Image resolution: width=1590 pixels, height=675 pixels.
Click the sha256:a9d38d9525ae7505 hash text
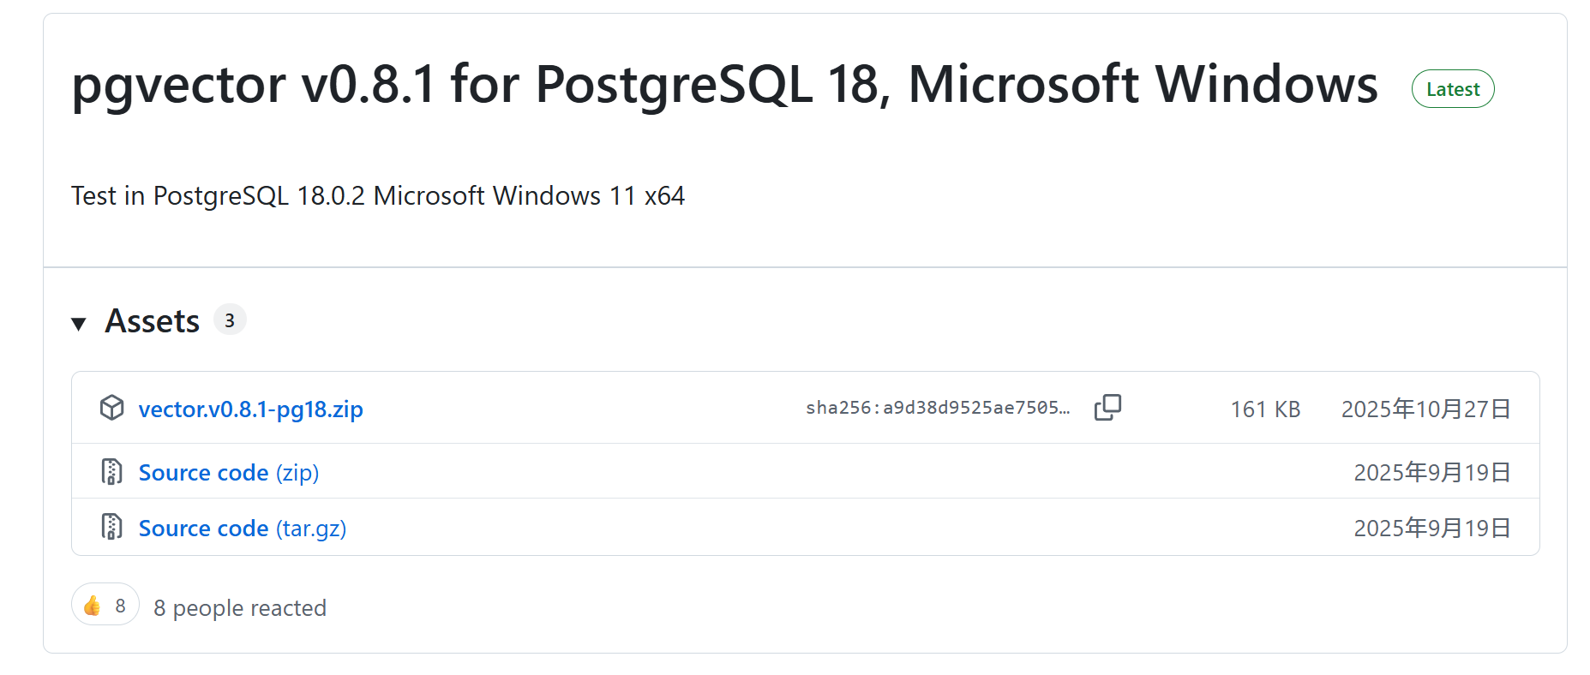(x=937, y=408)
